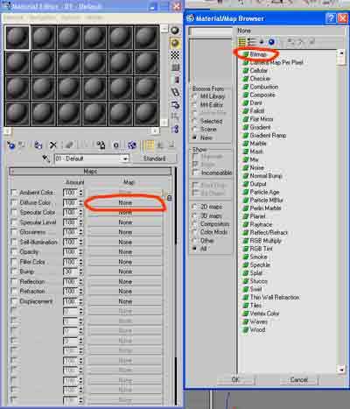Click help question mark in Material/Map Browser
350x409 pixels.
[x=331, y=18]
